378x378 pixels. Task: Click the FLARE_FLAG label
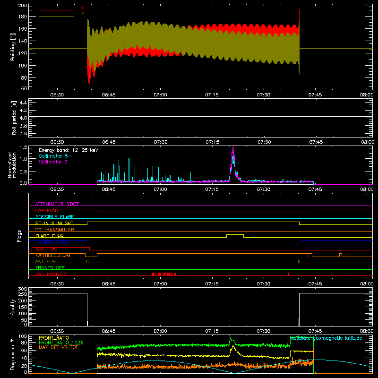pyautogui.click(x=49, y=236)
